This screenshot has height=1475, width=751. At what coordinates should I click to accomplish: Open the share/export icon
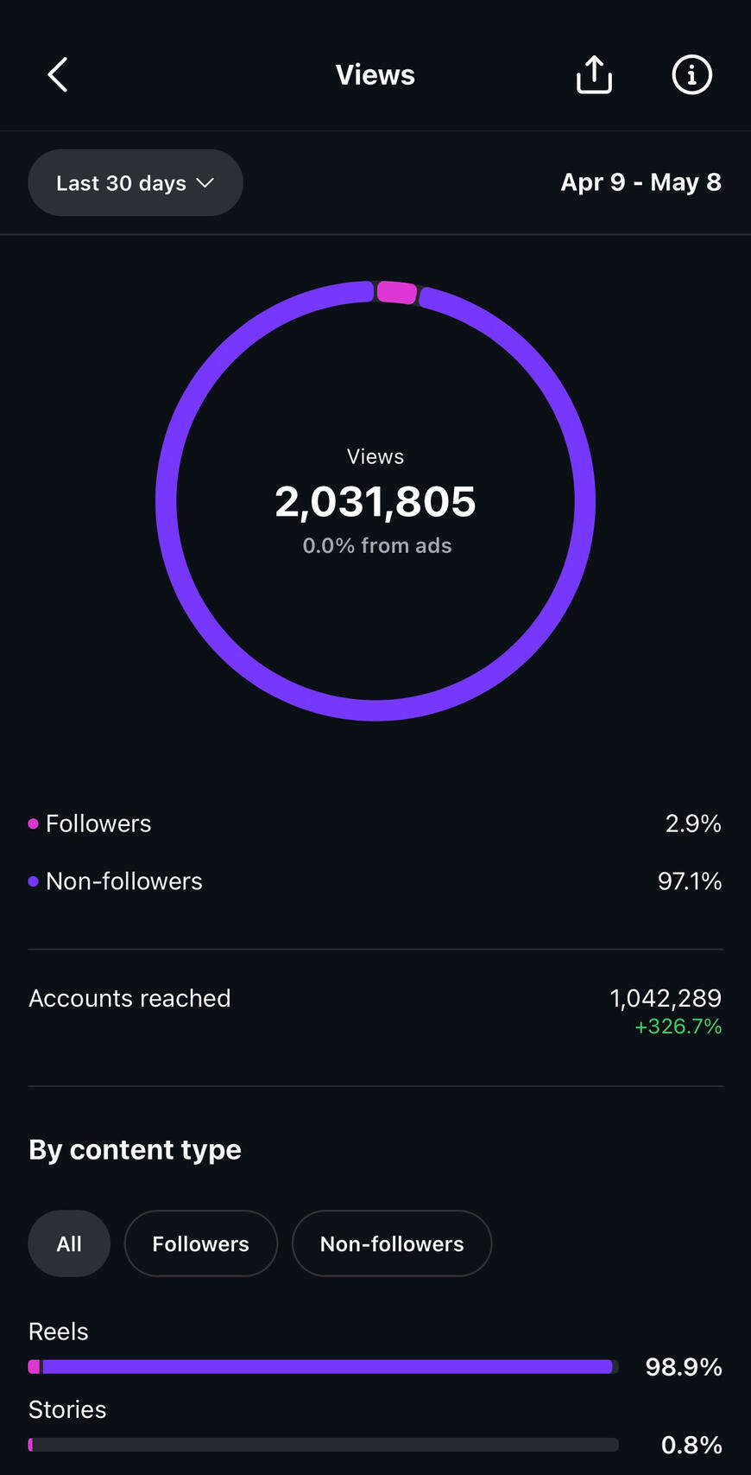coord(594,74)
